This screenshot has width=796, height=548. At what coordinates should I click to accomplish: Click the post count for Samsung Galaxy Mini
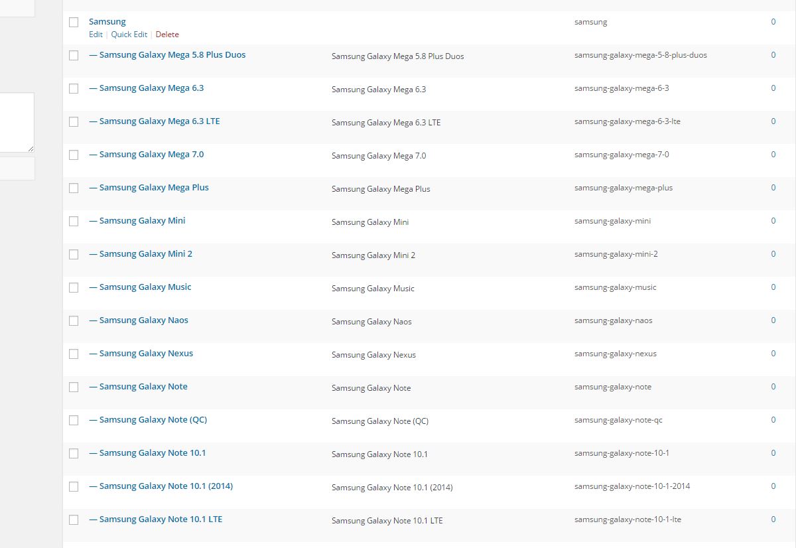click(x=773, y=221)
